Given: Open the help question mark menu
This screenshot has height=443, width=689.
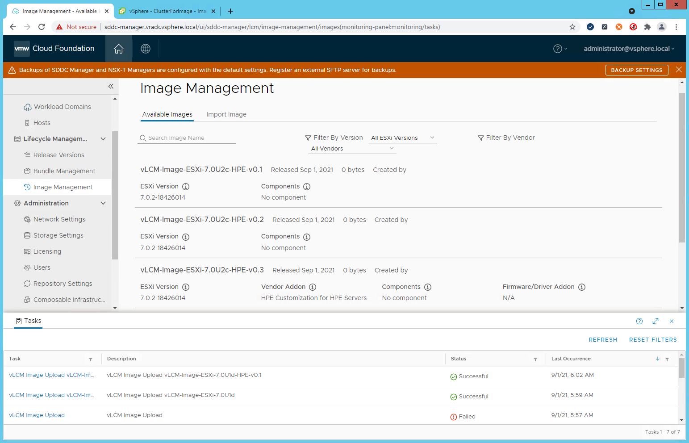Looking at the screenshot, I should click(x=560, y=49).
